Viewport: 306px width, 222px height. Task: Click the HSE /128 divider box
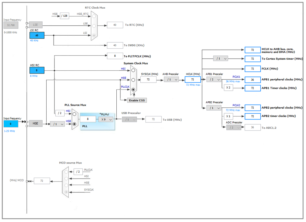(x=64, y=16)
